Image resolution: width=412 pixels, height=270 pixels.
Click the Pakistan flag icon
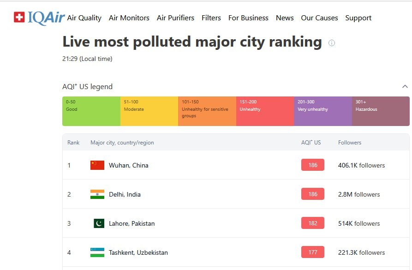point(99,223)
